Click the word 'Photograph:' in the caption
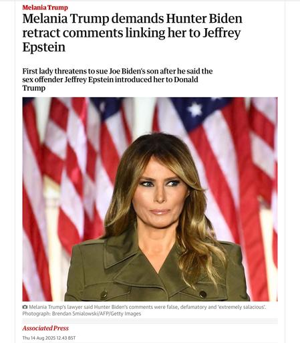Screen dimensions: 300x343 tap(37, 314)
